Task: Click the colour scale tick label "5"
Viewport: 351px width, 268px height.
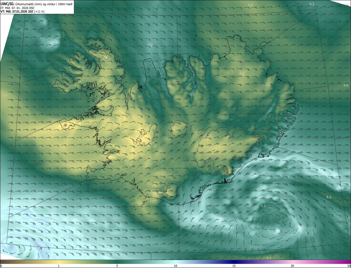Action: (x=117, y=266)
